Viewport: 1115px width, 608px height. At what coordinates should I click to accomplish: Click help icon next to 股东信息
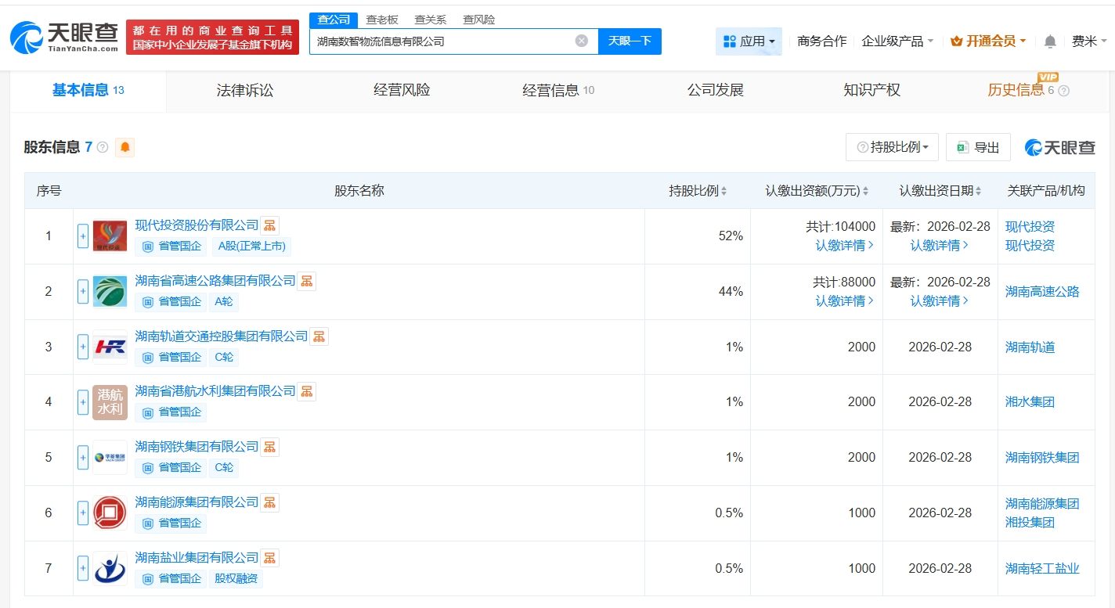point(103,147)
